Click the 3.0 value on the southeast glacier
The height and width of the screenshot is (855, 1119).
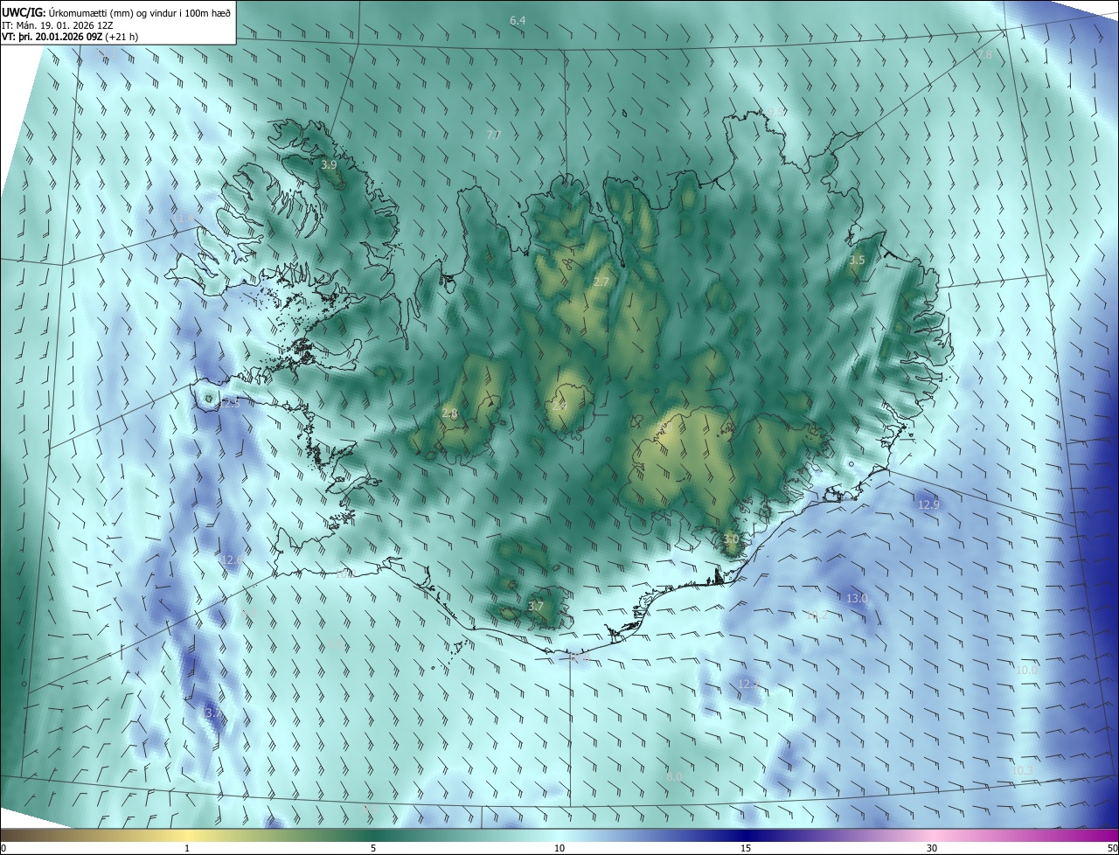[x=731, y=539]
